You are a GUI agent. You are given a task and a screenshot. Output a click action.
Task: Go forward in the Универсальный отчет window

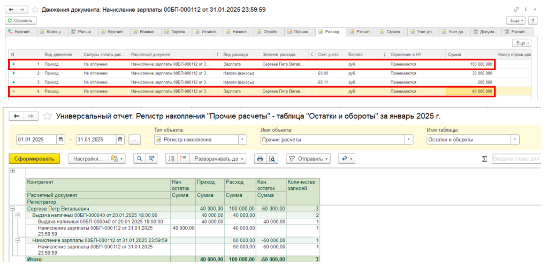(x=31, y=116)
